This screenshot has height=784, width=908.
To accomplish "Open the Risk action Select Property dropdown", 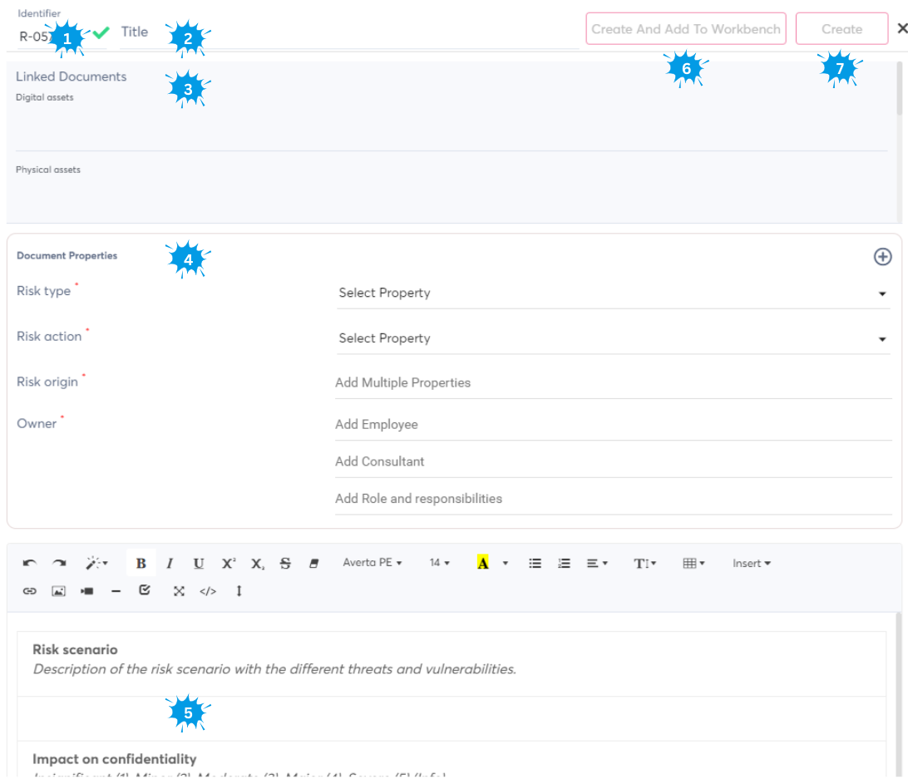I will (x=613, y=338).
